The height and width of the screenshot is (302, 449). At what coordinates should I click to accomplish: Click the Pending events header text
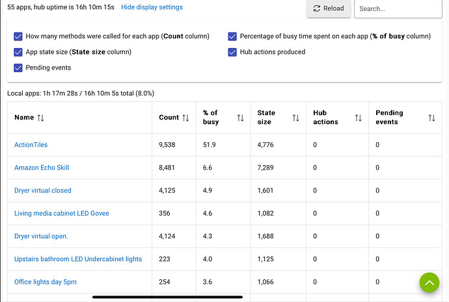point(389,118)
